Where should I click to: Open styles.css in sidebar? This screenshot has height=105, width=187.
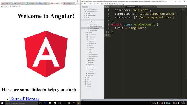tap(91, 50)
